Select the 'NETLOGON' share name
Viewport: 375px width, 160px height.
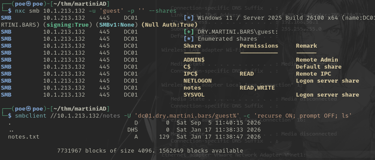tap(198, 81)
